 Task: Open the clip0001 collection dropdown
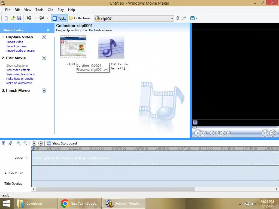pos(134,19)
